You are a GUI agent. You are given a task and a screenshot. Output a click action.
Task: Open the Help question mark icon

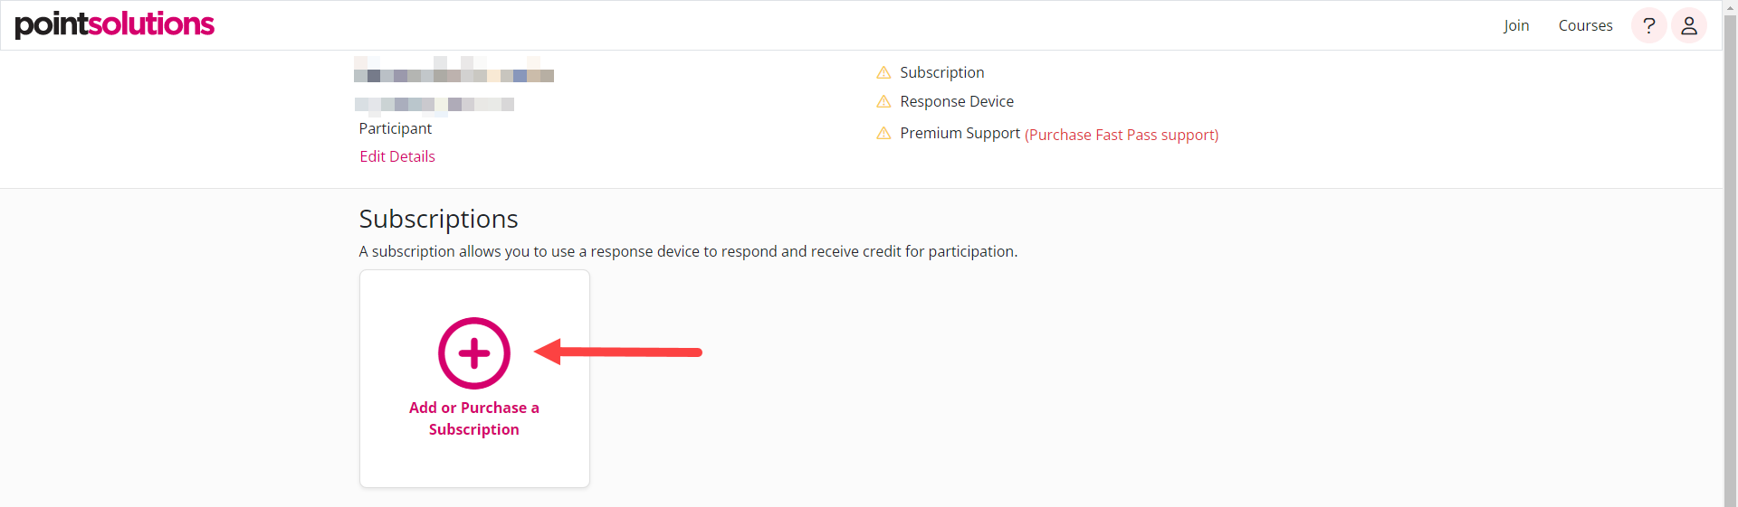click(x=1648, y=25)
